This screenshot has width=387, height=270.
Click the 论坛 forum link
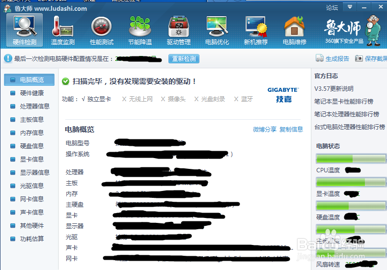(x=332, y=8)
